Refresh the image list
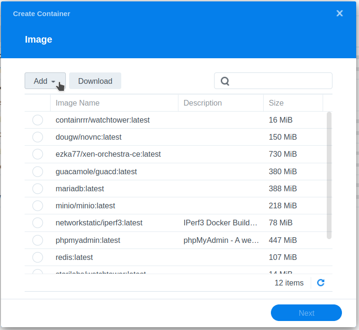The width and height of the screenshot is (359, 330). (321, 283)
